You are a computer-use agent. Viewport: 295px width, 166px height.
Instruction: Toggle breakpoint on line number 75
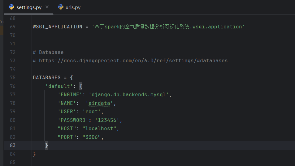click(13, 77)
